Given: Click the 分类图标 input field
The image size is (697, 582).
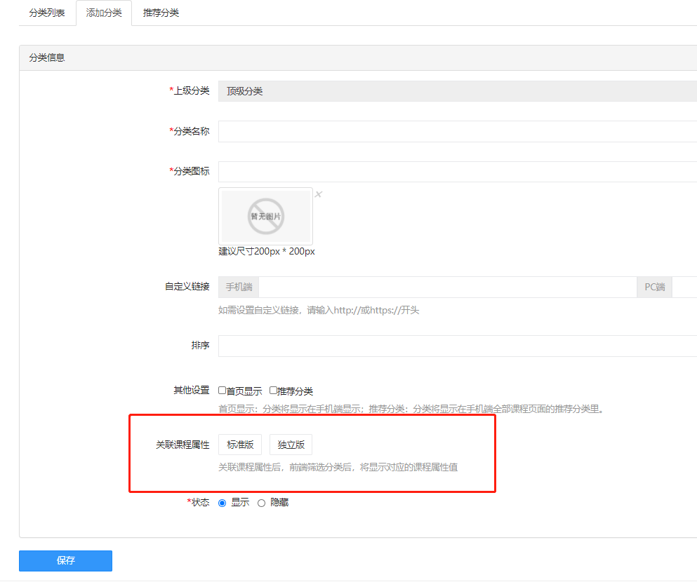Looking at the screenshot, I should 458,171.
